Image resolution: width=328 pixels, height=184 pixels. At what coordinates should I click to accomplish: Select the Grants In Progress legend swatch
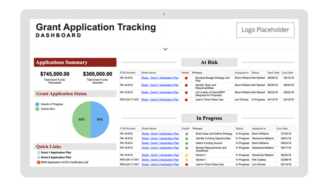[37, 104]
